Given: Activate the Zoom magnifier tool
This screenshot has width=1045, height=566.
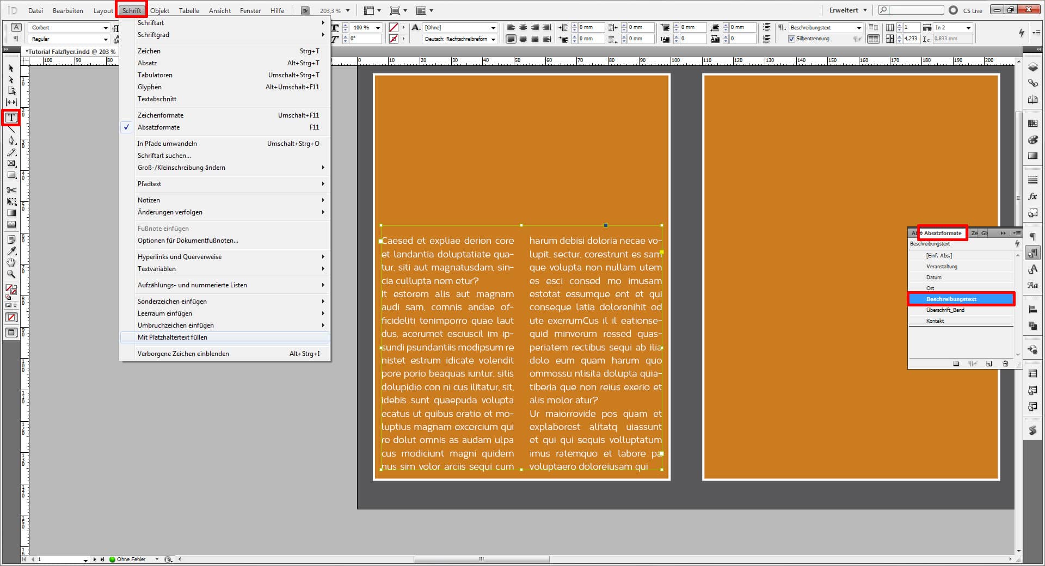Looking at the screenshot, I should (x=11, y=274).
